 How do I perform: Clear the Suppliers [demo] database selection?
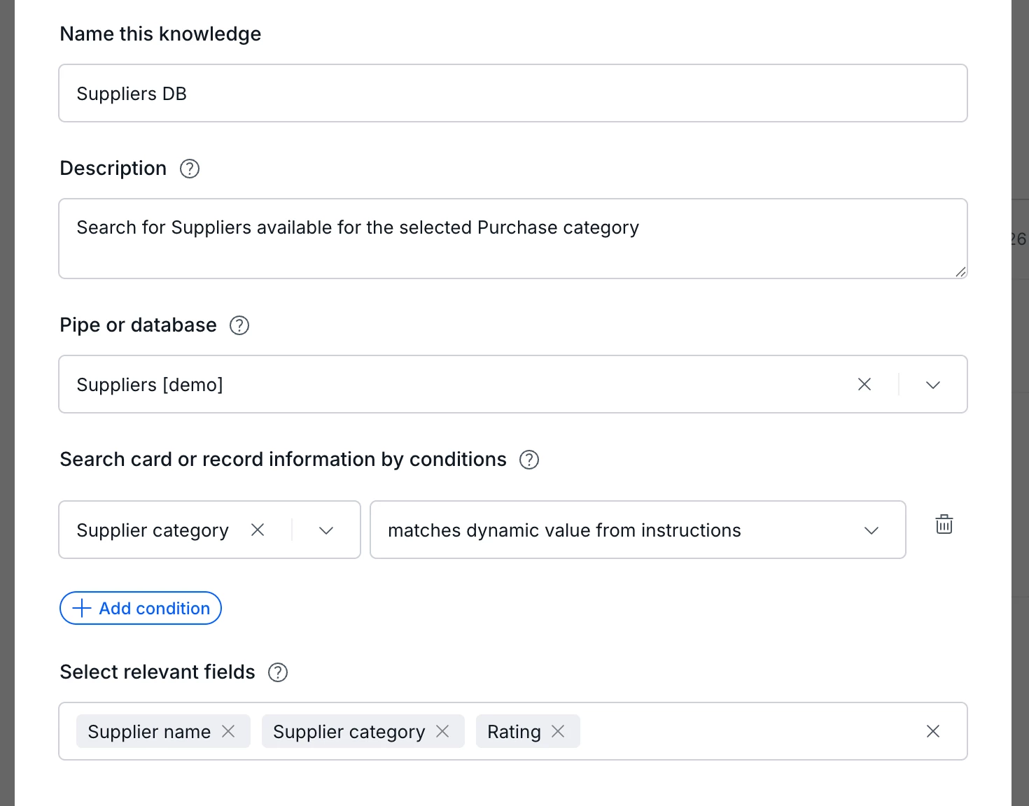click(864, 384)
